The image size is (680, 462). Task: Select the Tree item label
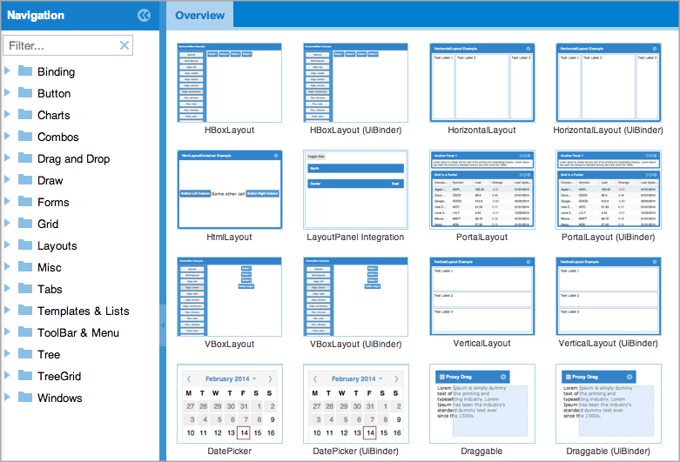tap(49, 354)
